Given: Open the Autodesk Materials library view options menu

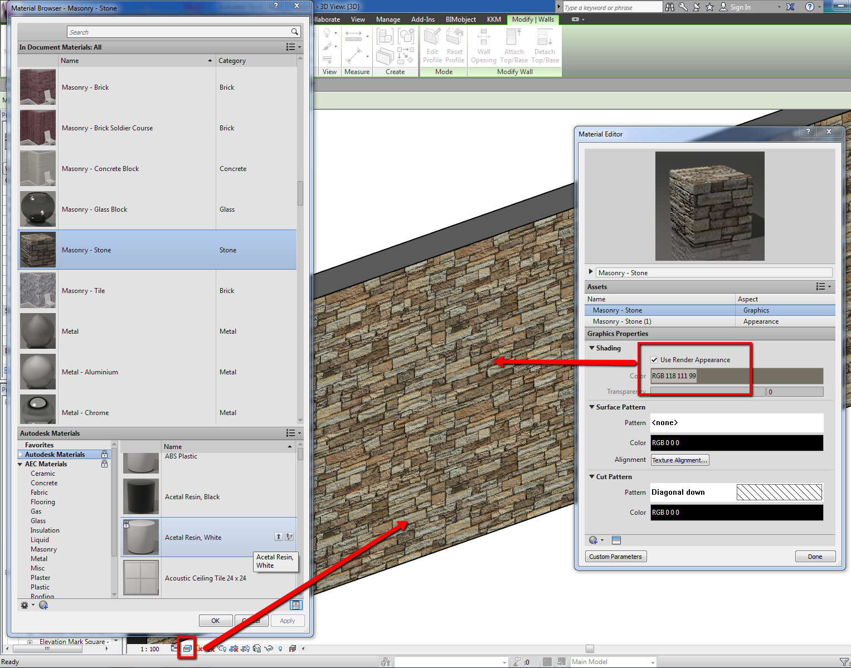Looking at the screenshot, I should [x=293, y=433].
